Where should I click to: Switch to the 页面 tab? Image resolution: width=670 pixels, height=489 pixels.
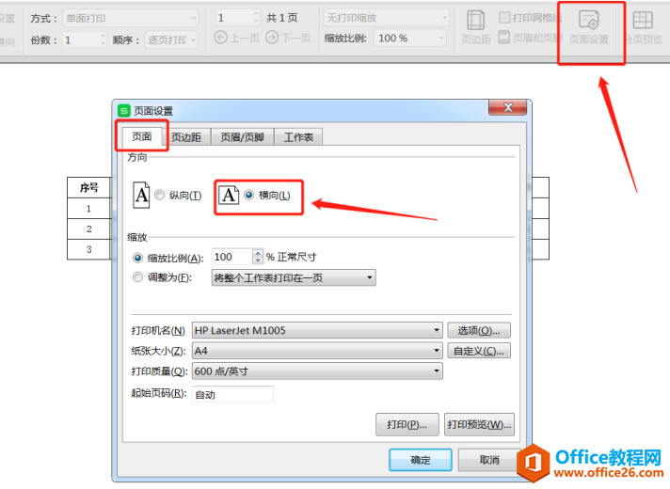pyautogui.click(x=142, y=136)
